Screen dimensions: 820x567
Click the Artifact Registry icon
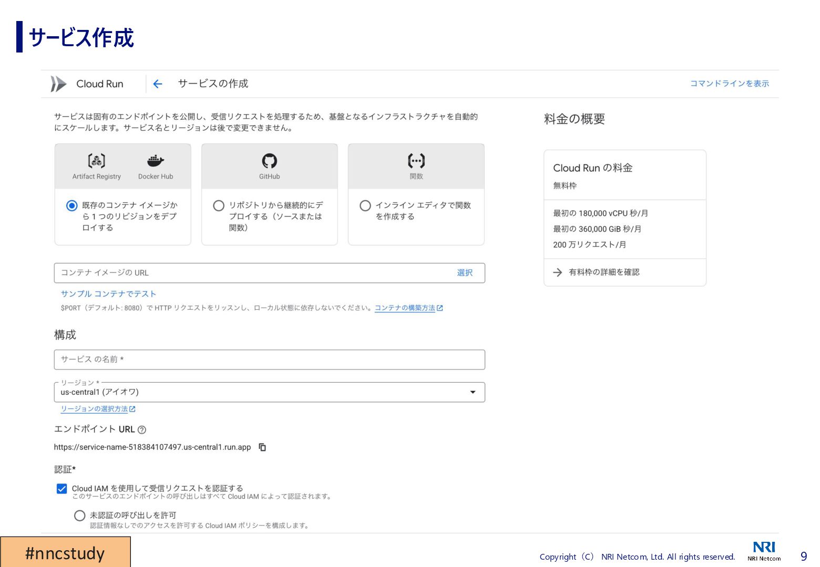tap(97, 161)
